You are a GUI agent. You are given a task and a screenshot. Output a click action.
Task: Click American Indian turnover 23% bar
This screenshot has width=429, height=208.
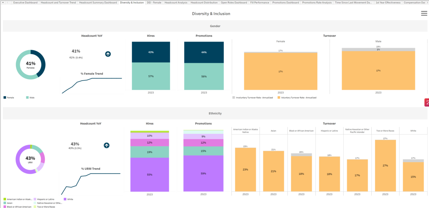click(245, 170)
